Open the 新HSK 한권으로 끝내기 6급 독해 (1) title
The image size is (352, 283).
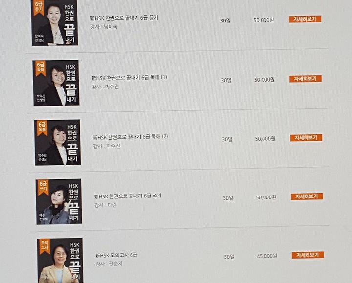130,78
